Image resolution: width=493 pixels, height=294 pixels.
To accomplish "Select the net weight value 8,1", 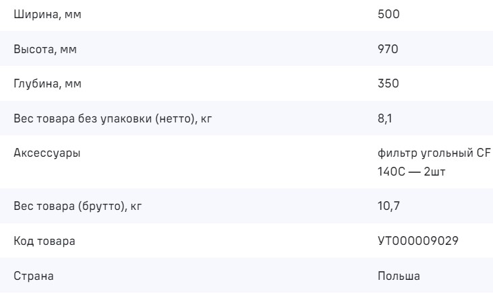I will click(384, 119).
